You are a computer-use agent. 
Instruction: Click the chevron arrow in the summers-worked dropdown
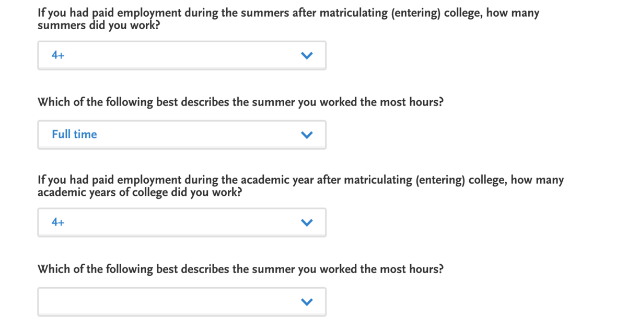tap(307, 55)
